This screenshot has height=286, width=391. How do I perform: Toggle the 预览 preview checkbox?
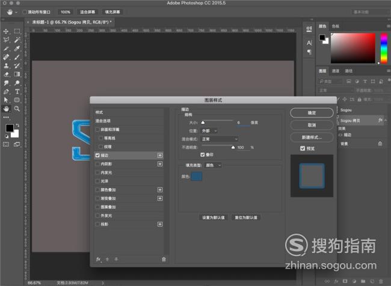click(x=303, y=148)
